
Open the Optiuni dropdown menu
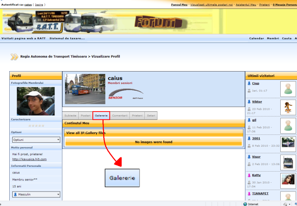pos(36,140)
